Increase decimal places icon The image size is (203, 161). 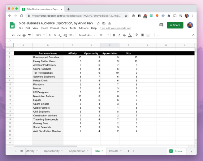(x=65, y=35)
